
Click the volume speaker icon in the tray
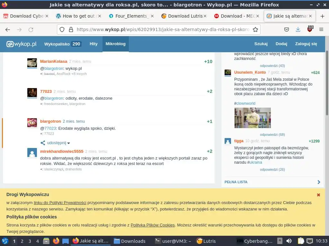pos(289,241)
